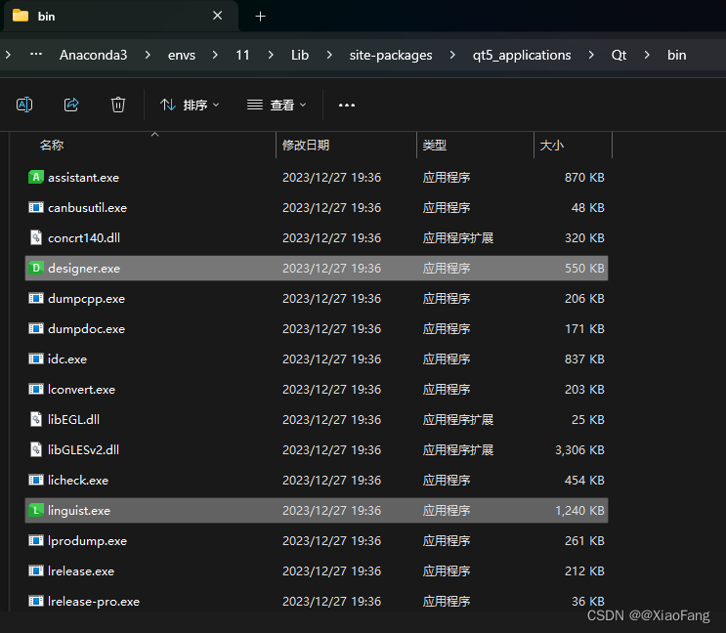Expand chevron after envs in breadcrumb
Image resolution: width=726 pixels, height=633 pixels.
[x=215, y=55]
